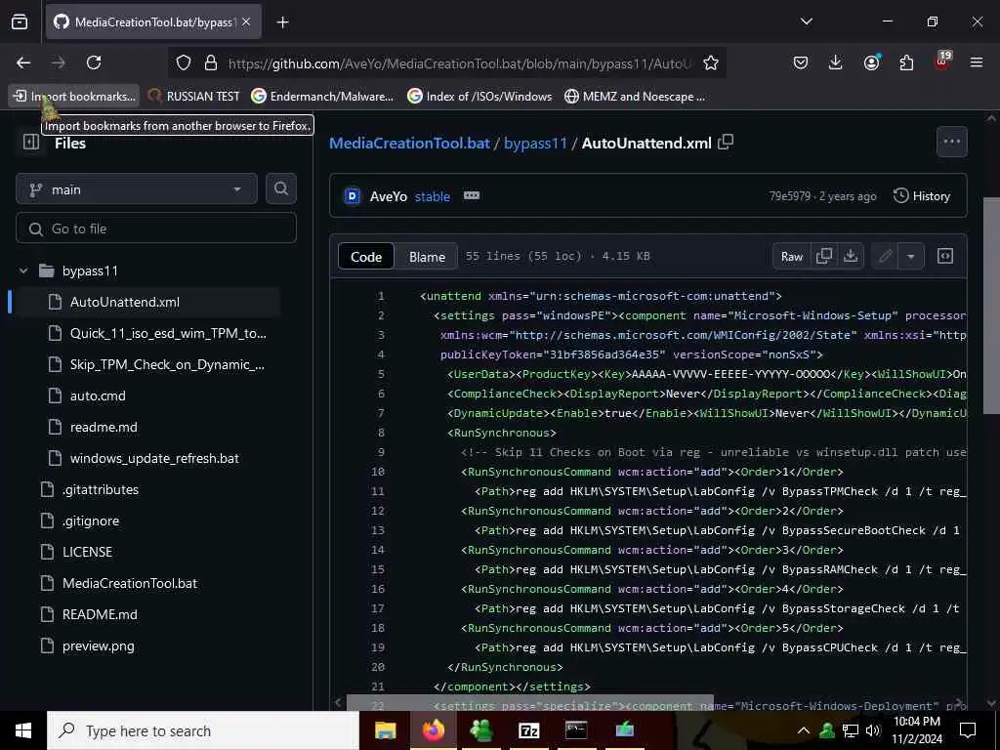The width and height of the screenshot is (1000, 750).
Task: Open the MEMZ and Noescape bookmark
Action: (635, 97)
